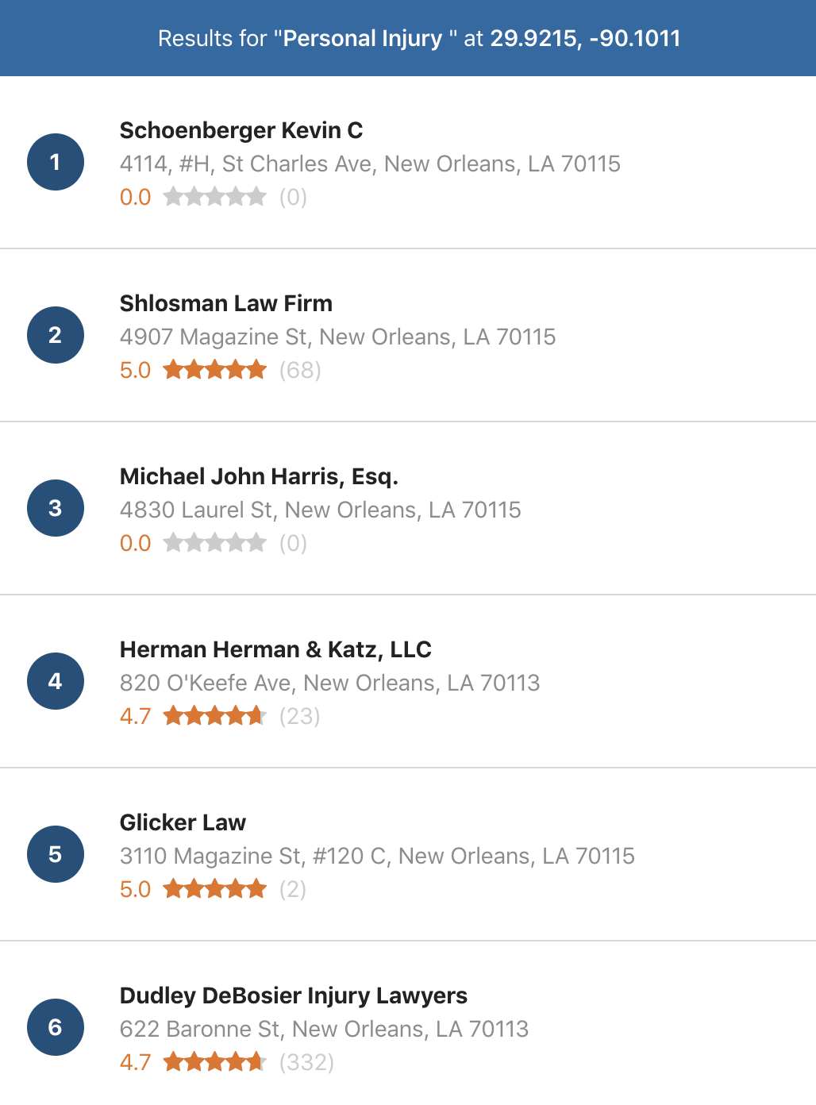
Task: Click the number 5 rank badge
Action: click(56, 854)
